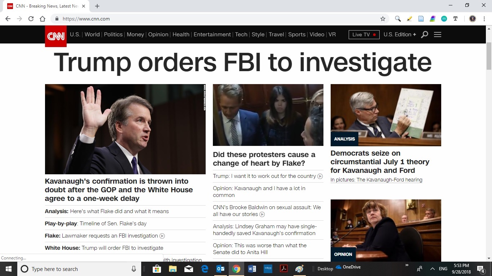Open the CNN hamburger menu
The height and width of the screenshot is (276, 492).
tap(438, 34)
